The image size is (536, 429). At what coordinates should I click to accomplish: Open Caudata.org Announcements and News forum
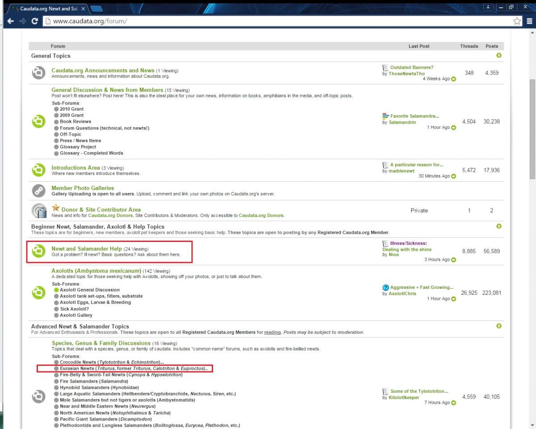(103, 71)
